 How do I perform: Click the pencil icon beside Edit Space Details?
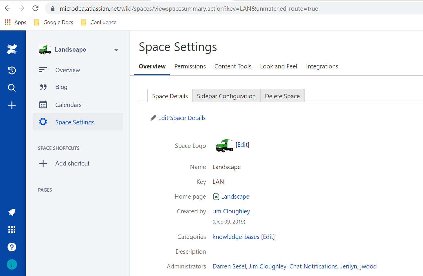pyautogui.click(x=153, y=118)
